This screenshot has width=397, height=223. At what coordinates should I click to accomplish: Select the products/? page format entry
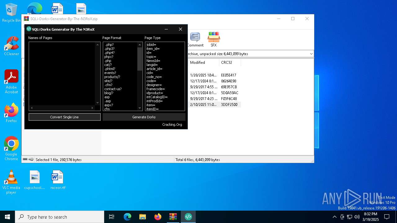(x=112, y=77)
